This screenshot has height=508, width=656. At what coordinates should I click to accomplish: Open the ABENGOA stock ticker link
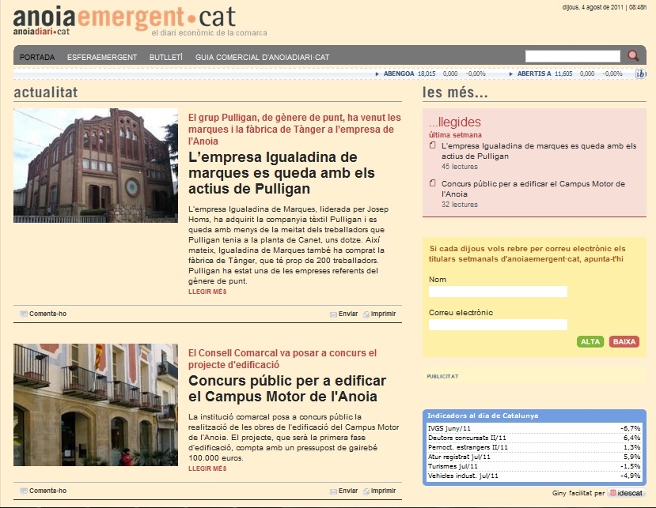tap(399, 73)
